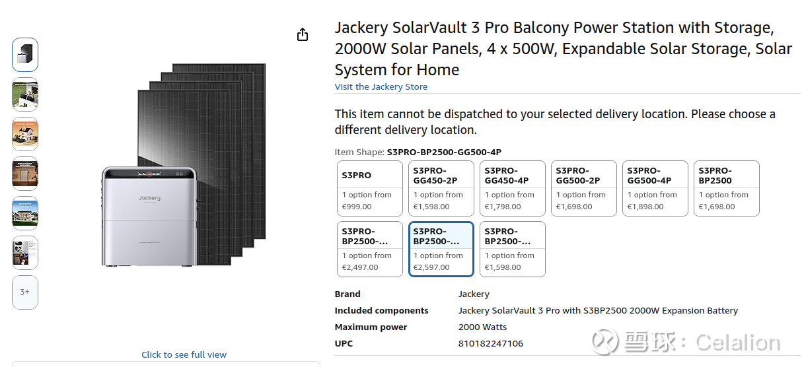The image size is (804, 367).
Task: Click the share icon above product image
Action: point(303,35)
